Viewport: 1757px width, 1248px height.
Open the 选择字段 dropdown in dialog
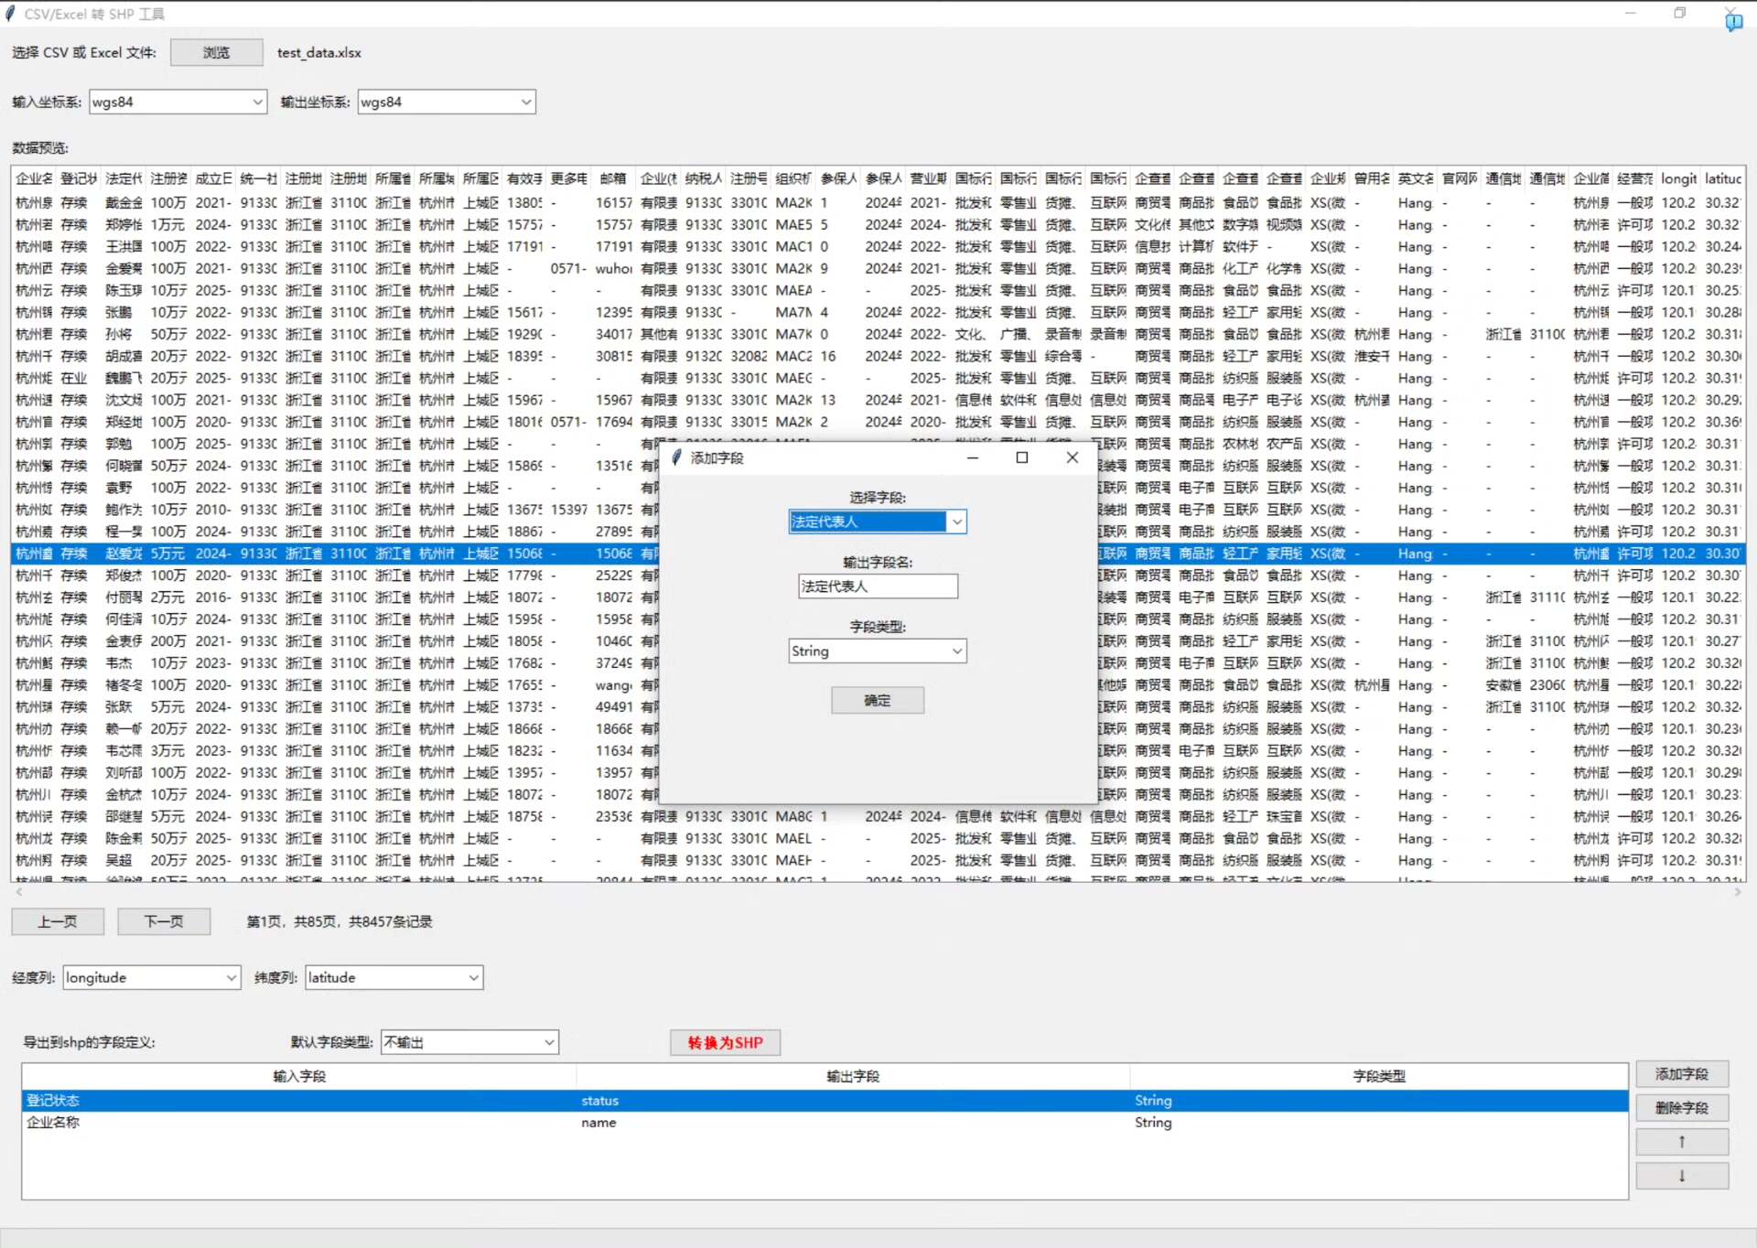pyautogui.click(x=956, y=522)
